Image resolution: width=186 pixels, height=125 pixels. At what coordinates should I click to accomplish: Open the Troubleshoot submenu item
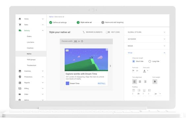(31, 65)
